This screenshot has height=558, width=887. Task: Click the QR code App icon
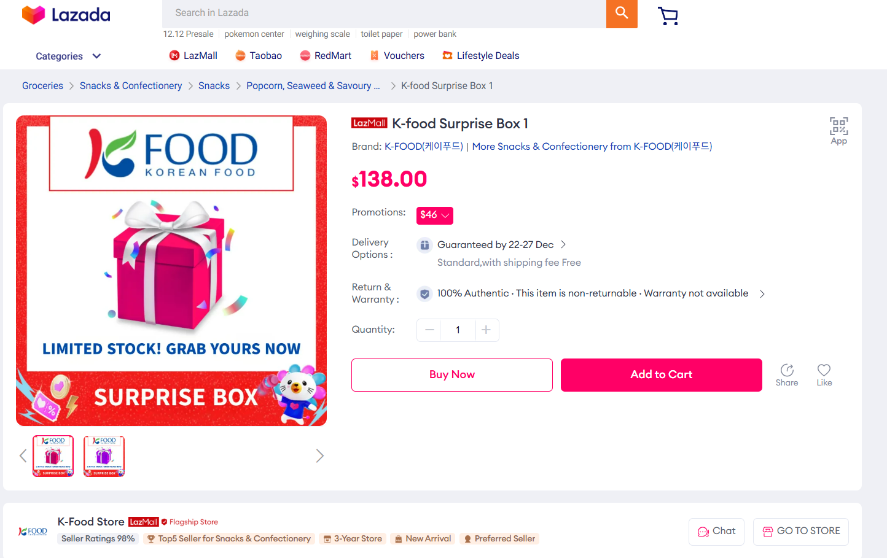coord(838,131)
